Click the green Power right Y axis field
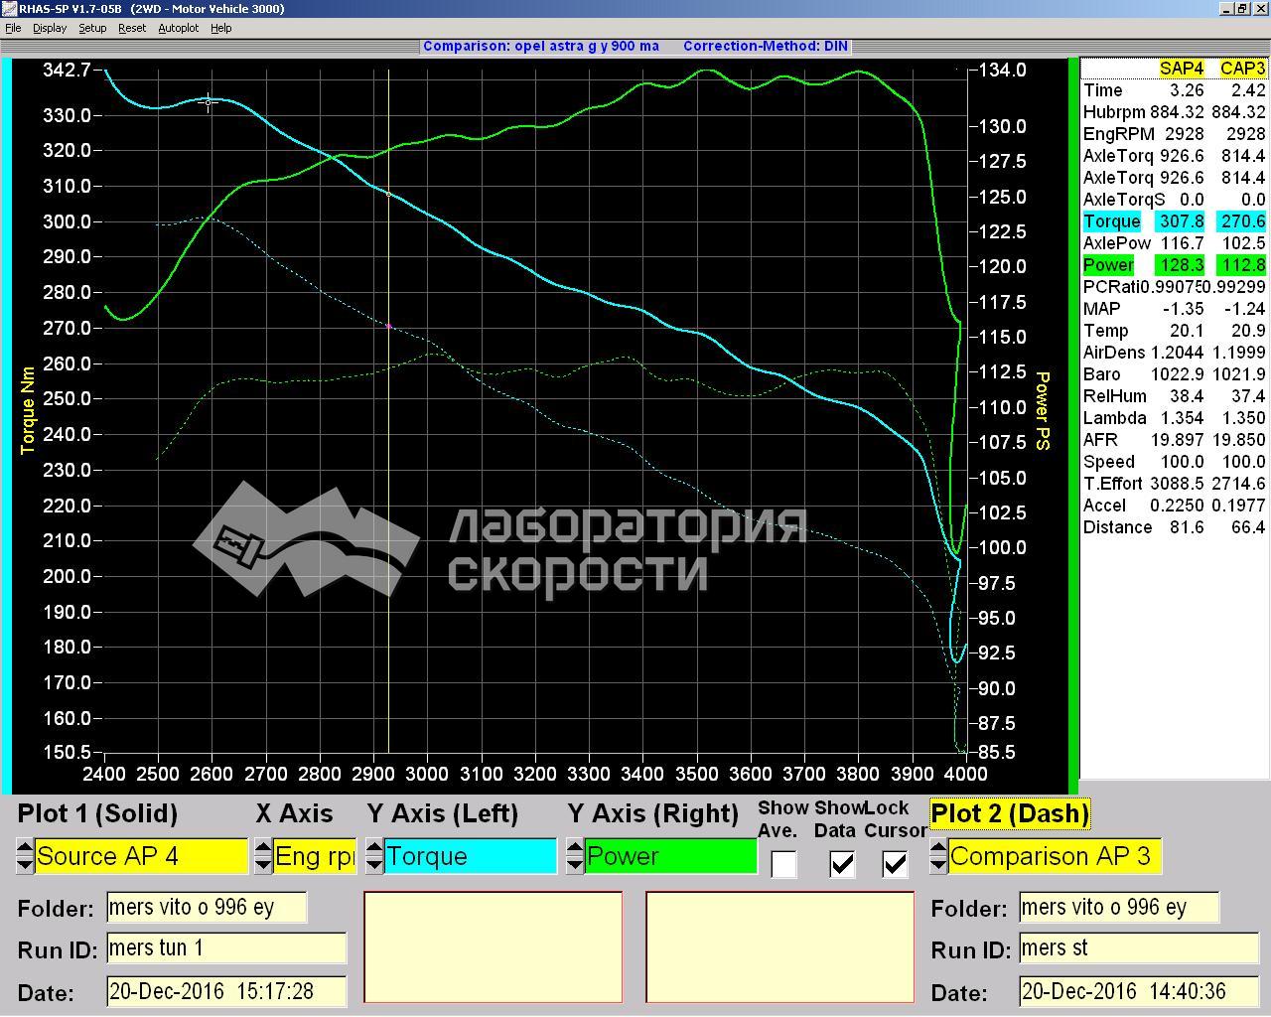 tap(670, 856)
